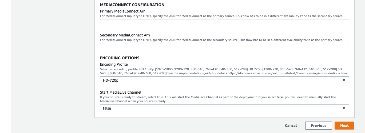This screenshot has width=365, height=133.
Task: Select the MEDIACONNECT CONFIGURATION section heading
Action: point(132,5)
